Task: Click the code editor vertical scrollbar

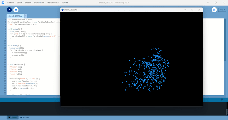Action: click(x=225, y=40)
